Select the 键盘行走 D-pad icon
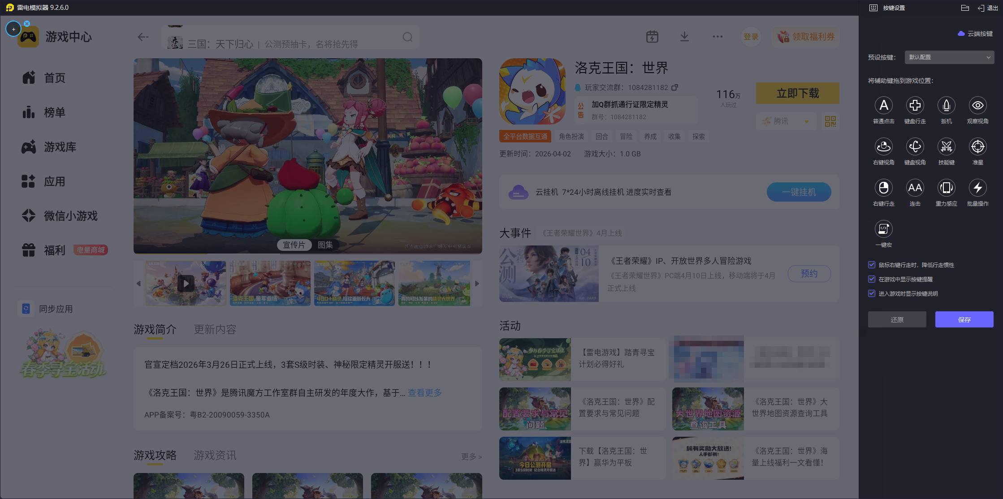 coord(915,106)
